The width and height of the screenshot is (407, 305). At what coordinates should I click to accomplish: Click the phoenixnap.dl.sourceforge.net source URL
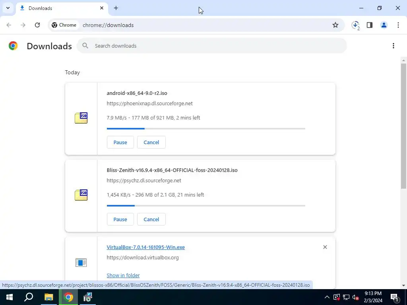pyautogui.click(x=149, y=104)
